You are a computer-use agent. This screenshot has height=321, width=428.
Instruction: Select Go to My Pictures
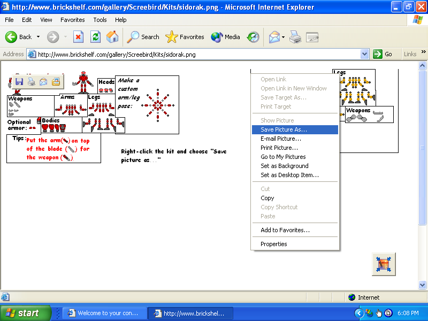295,157
